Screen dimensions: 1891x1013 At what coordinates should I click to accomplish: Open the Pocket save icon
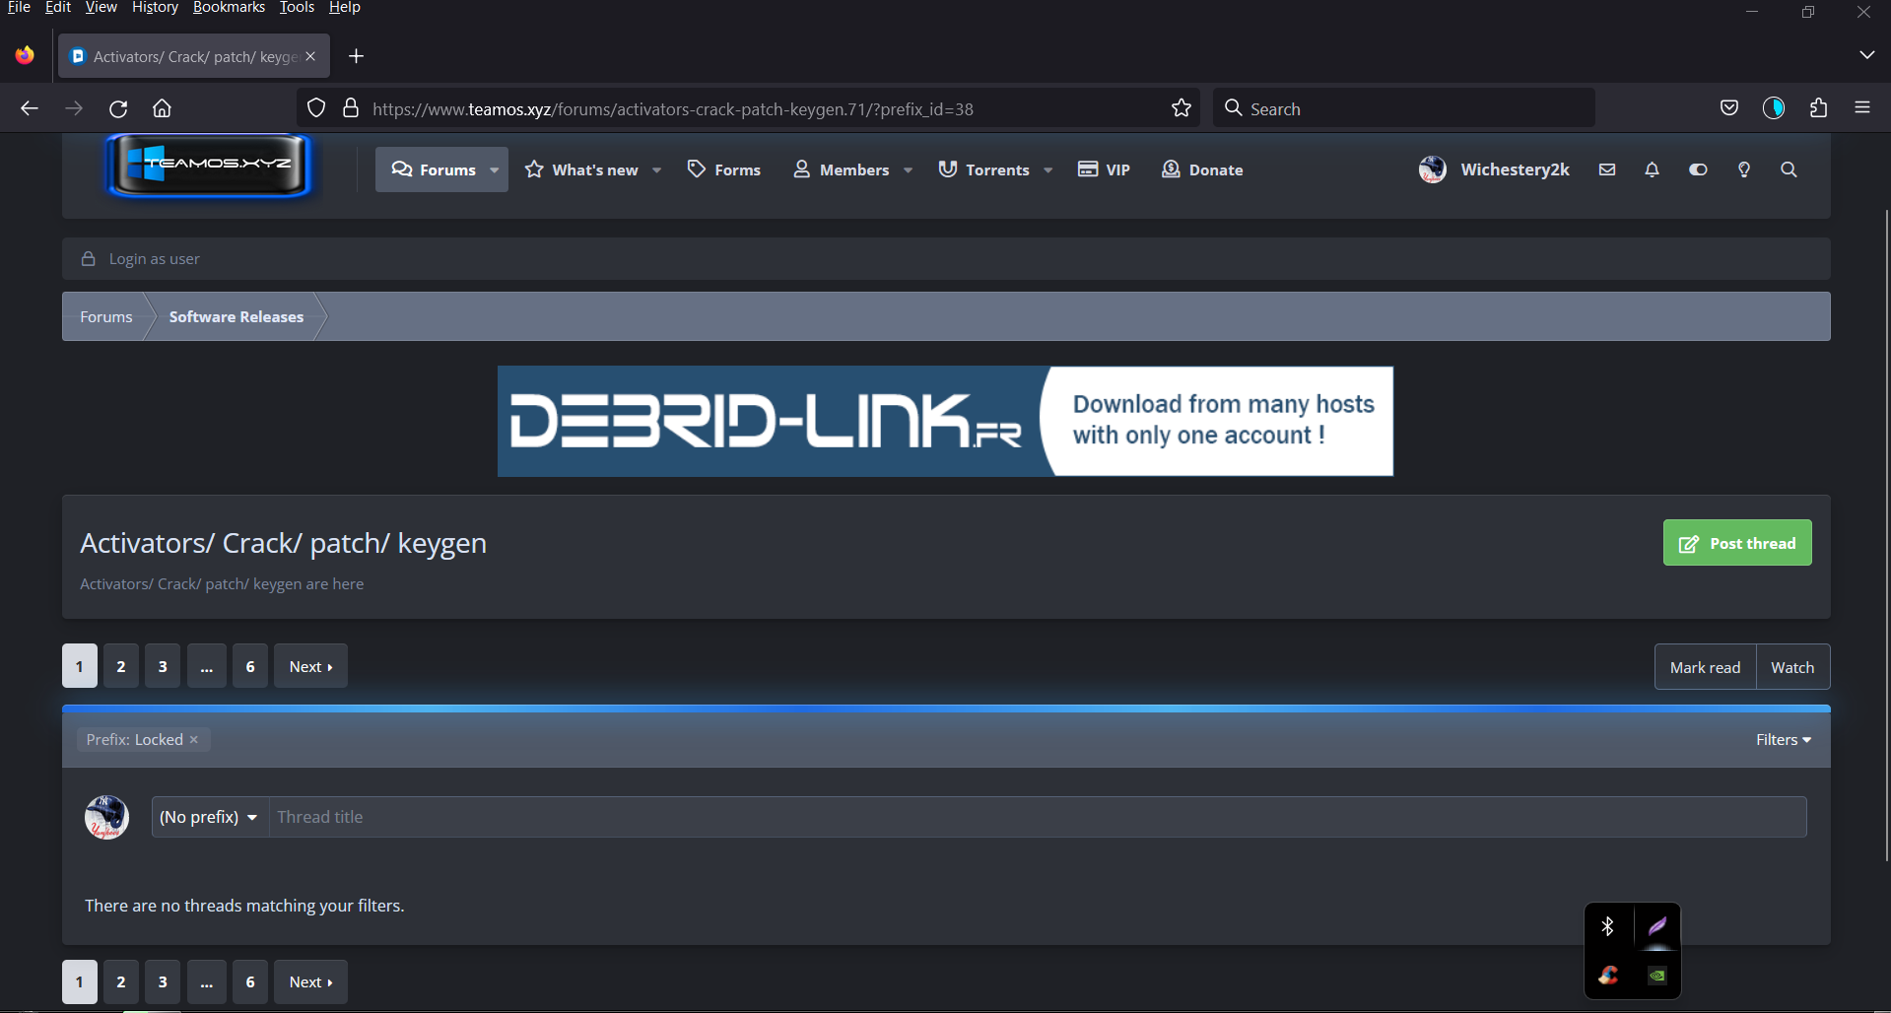point(1729,108)
